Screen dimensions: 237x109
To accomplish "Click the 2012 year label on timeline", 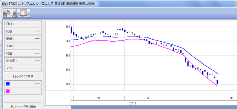I will [133, 103].
